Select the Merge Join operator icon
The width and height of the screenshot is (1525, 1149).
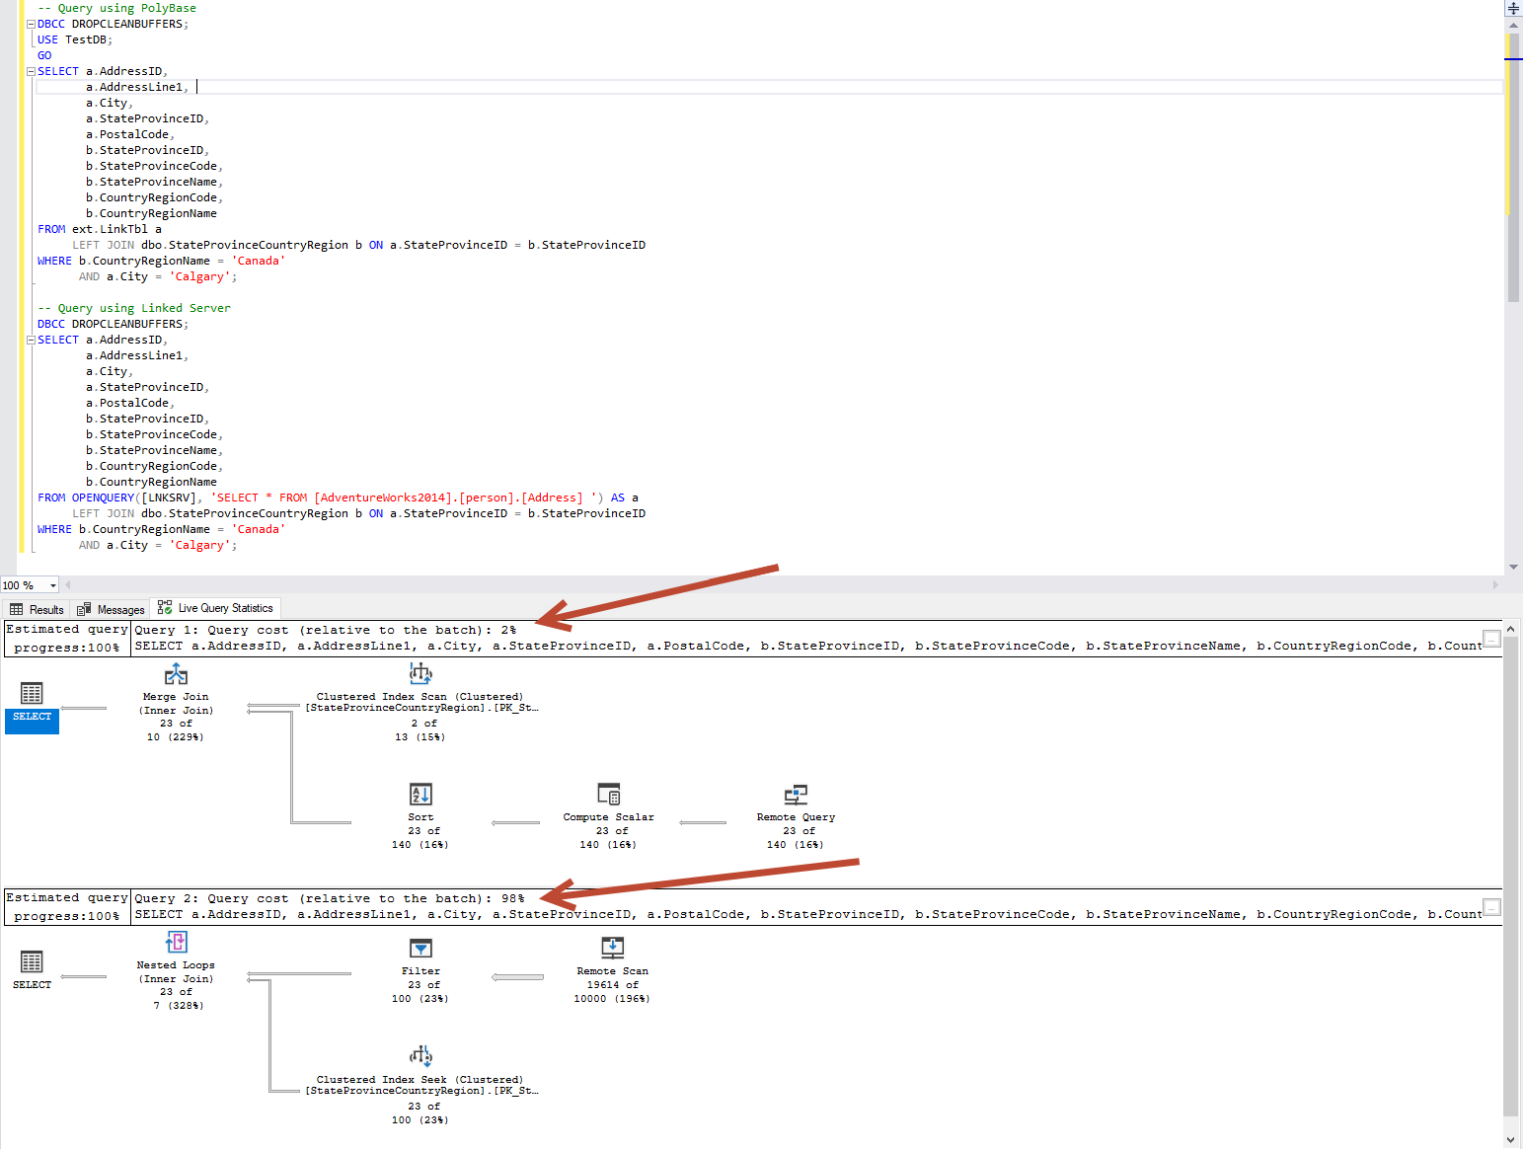176,674
